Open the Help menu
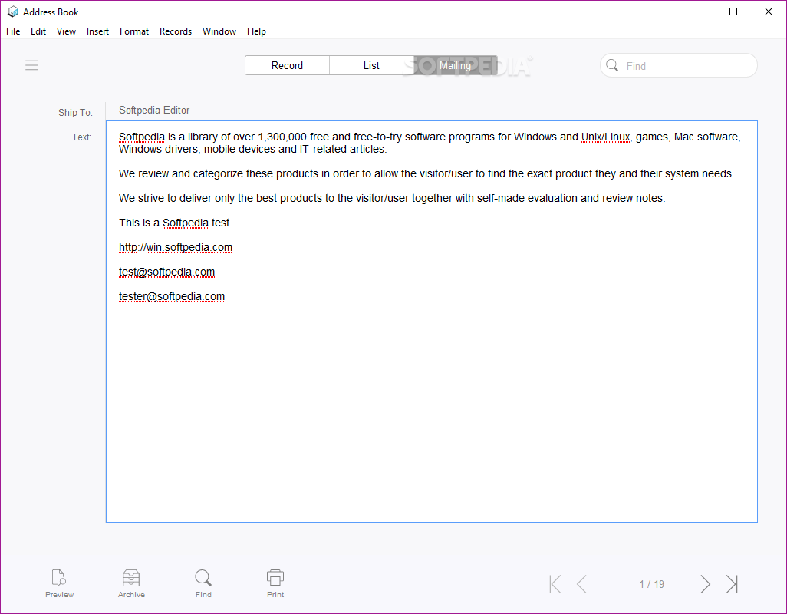This screenshot has width=787, height=614. coord(256,31)
